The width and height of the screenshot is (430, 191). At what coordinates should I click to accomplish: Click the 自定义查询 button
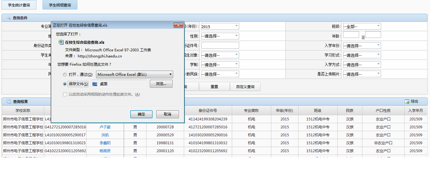245,87
